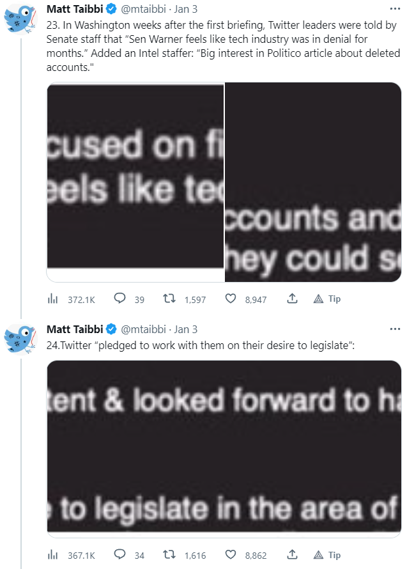Open the 'to legislate' image in tweet 24

224,446
